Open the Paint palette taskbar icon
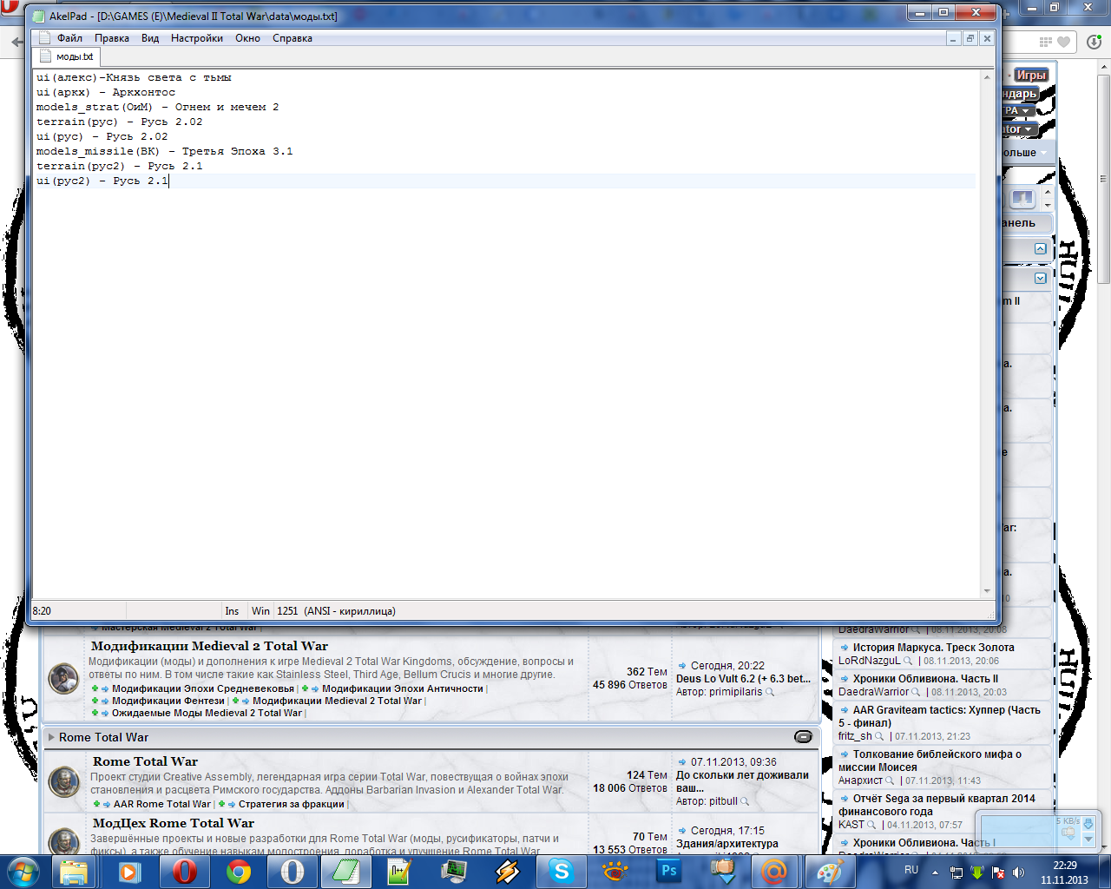The width and height of the screenshot is (1111, 889). (x=830, y=871)
